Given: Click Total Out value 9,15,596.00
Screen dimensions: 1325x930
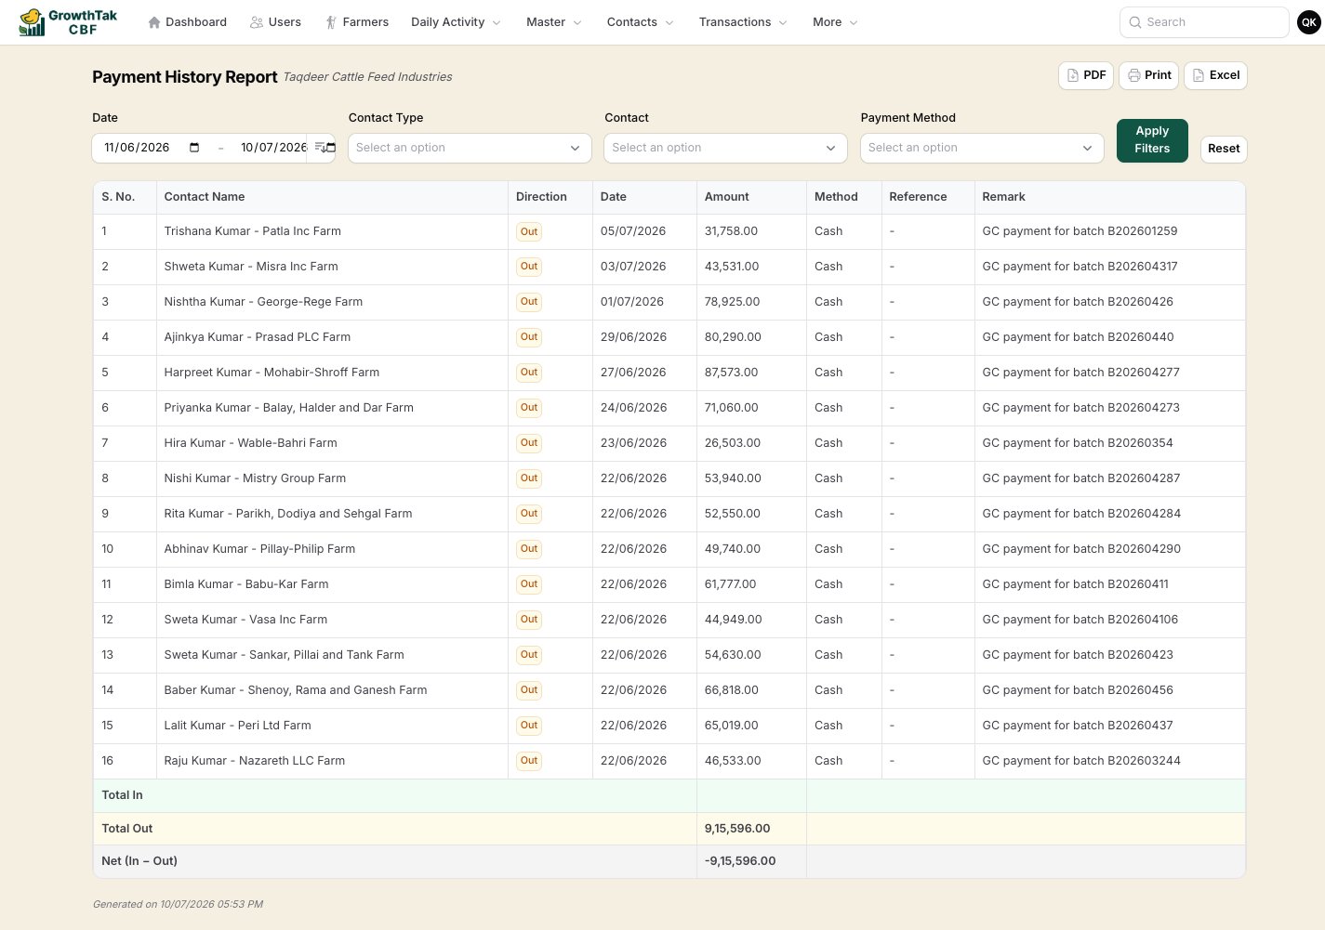Looking at the screenshot, I should coord(737,829).
